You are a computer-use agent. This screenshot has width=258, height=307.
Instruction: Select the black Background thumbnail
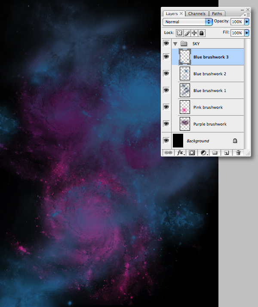pos(178,141)
